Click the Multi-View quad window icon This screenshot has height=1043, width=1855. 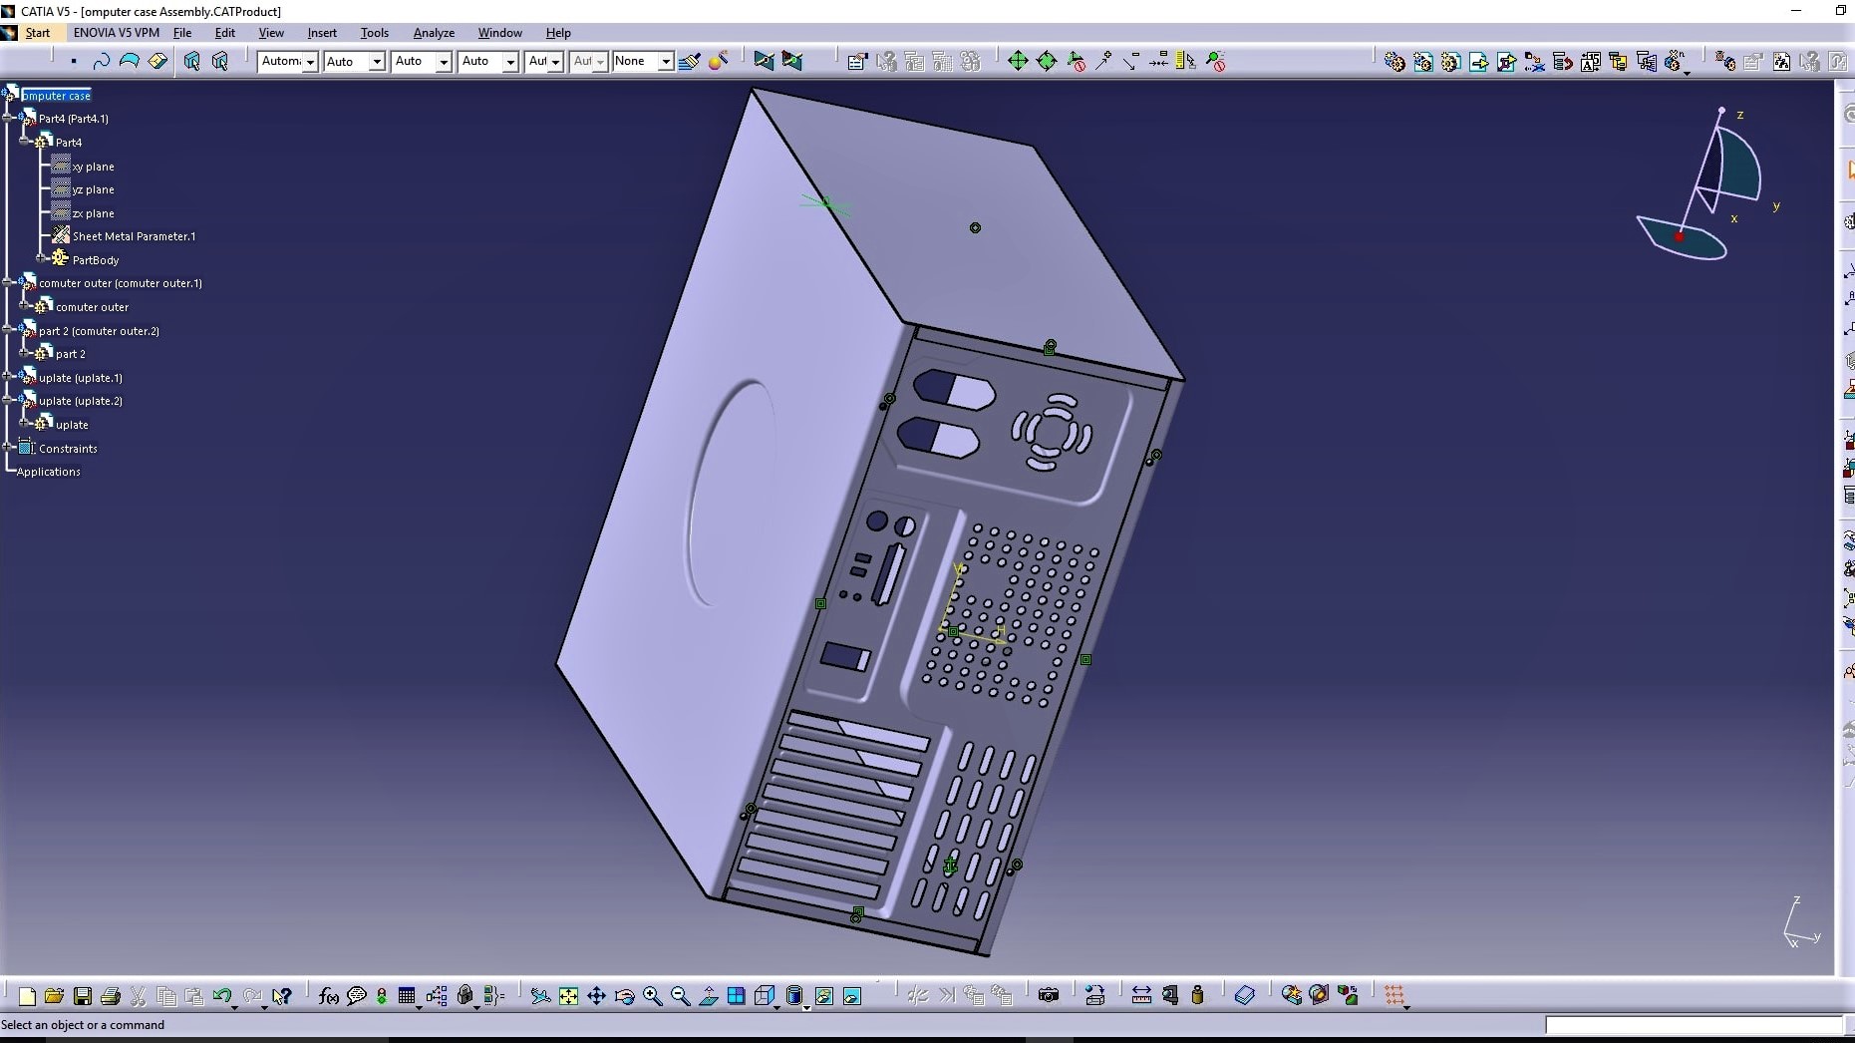pyautogui.click(x=737, y=995)
